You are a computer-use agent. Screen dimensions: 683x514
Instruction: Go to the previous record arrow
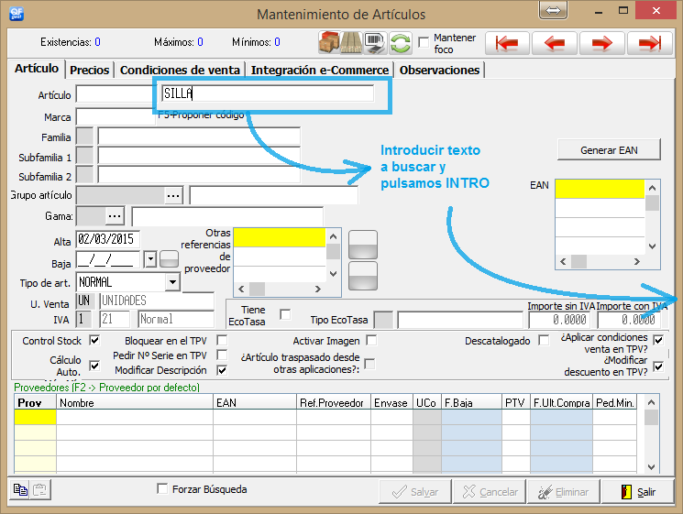coord(555,43)
